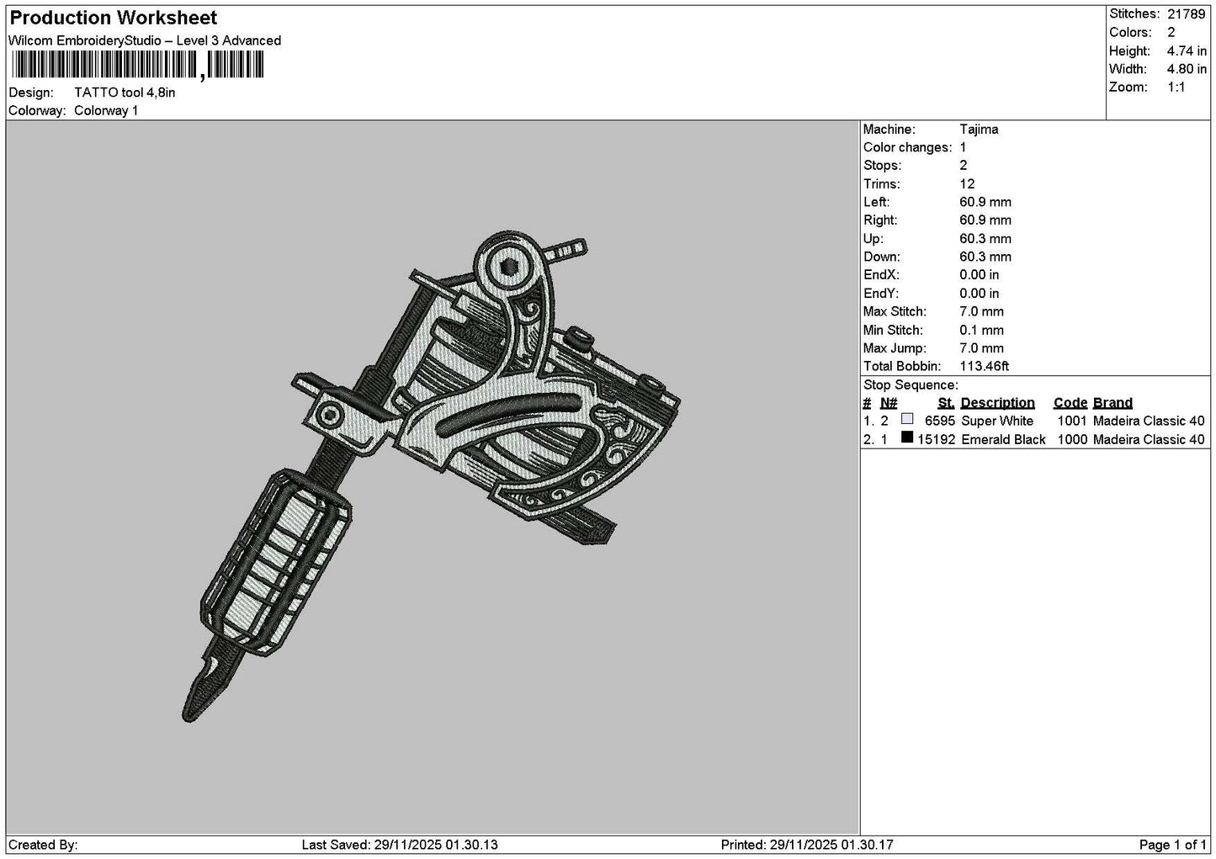The height and width of the screenshot is (859, 1216).
Task: Click the Page 1 of 1 indicator
Action: pyautogui.click(x=1173, y=845)
